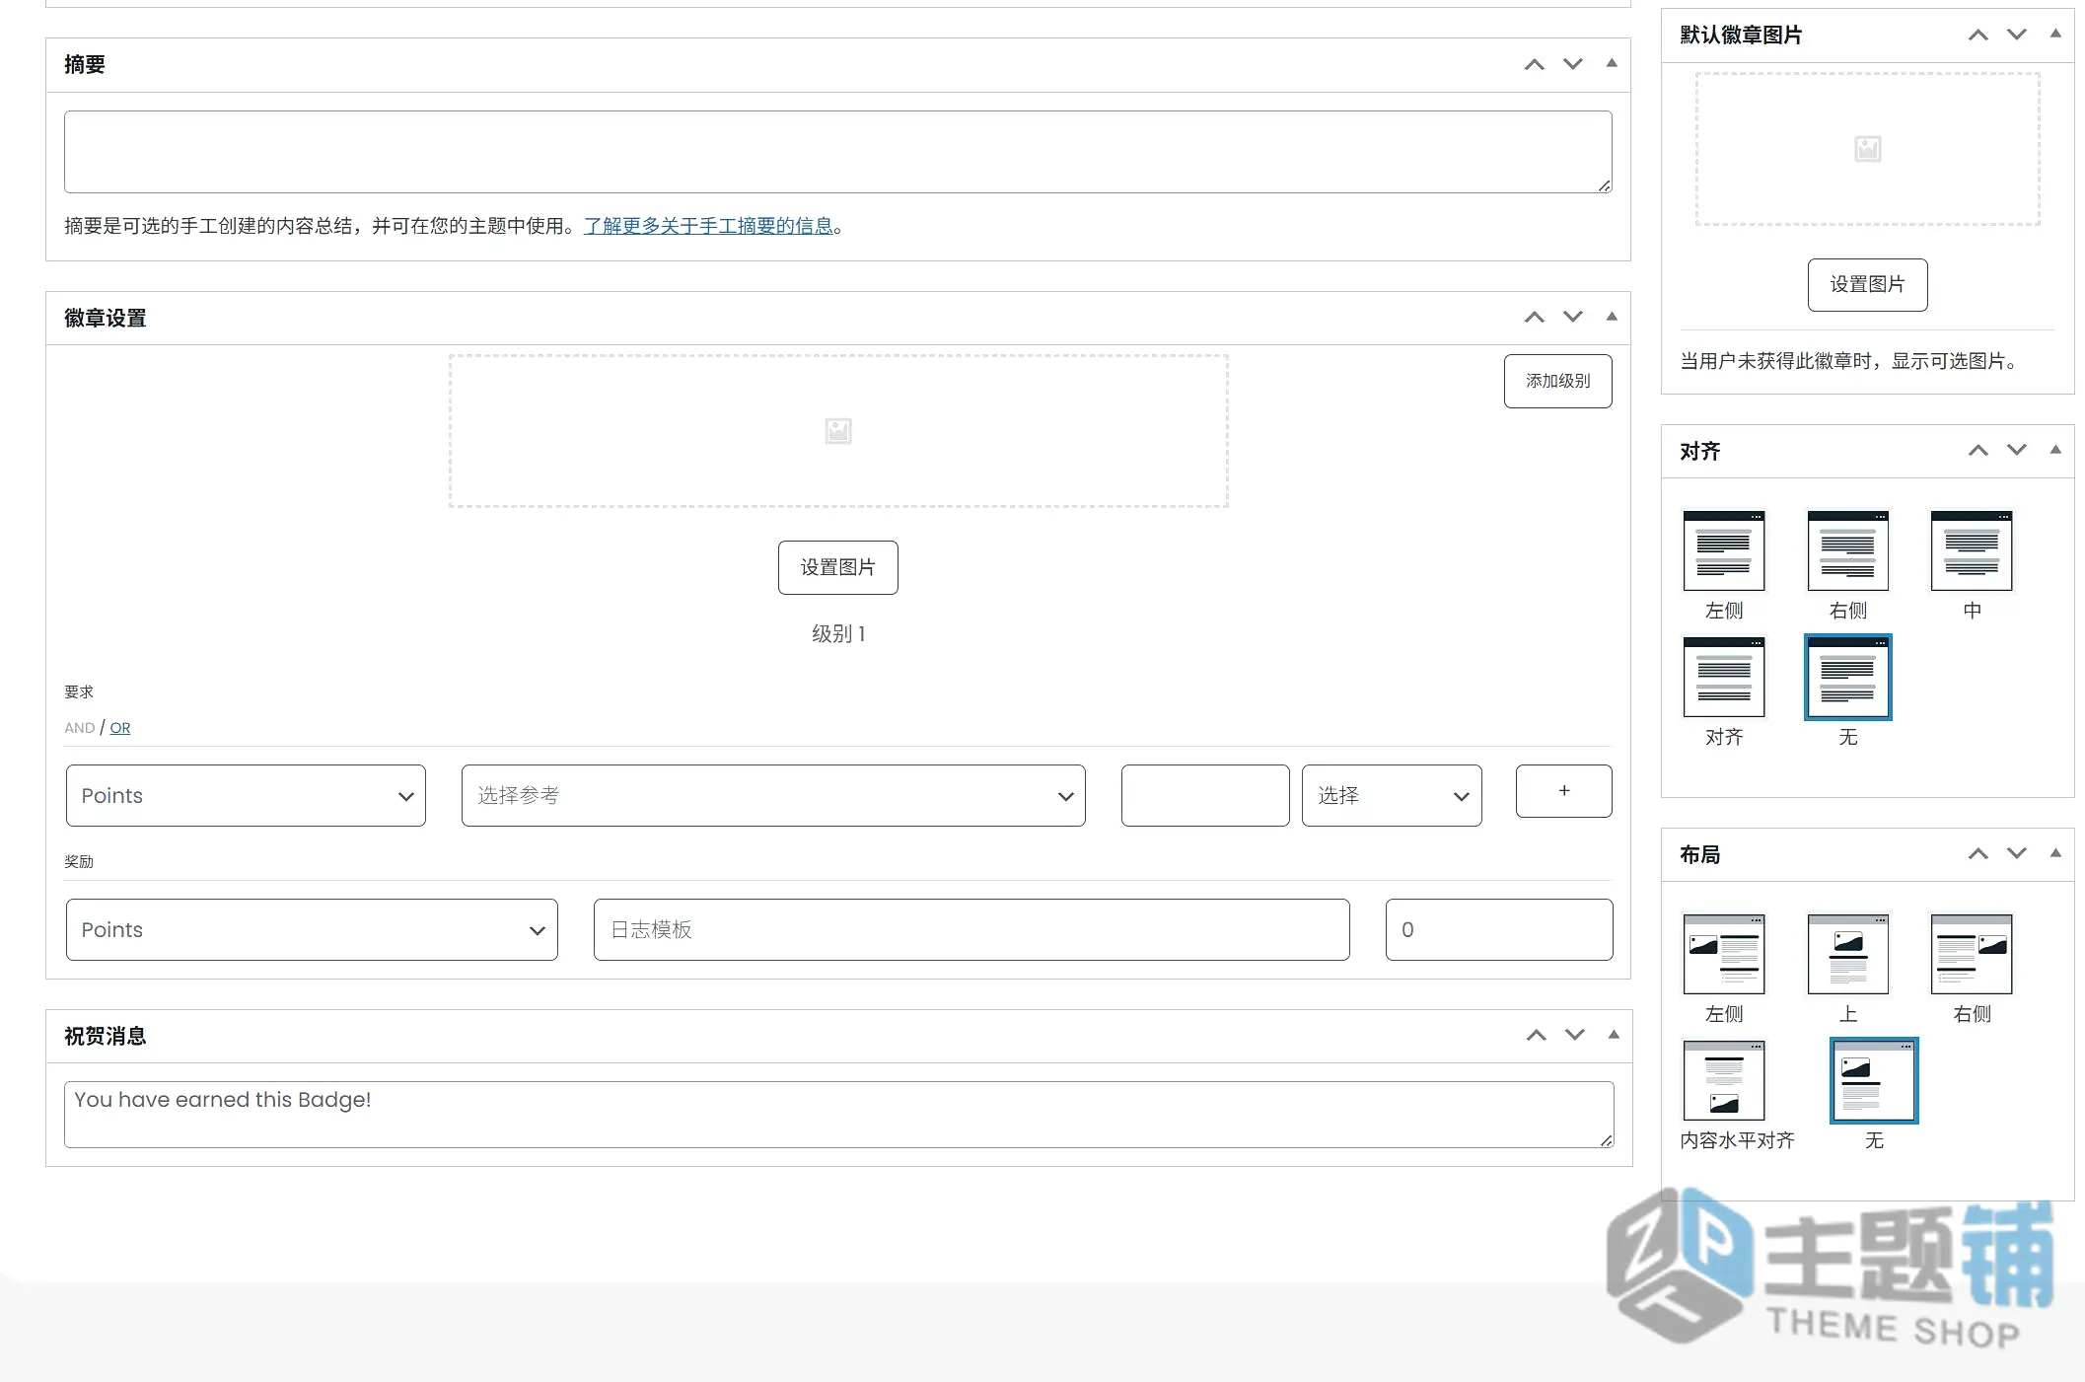Click the congratulation message textarea
This screenshot has width=2085, height=1382.
(x=839, y=1115)
